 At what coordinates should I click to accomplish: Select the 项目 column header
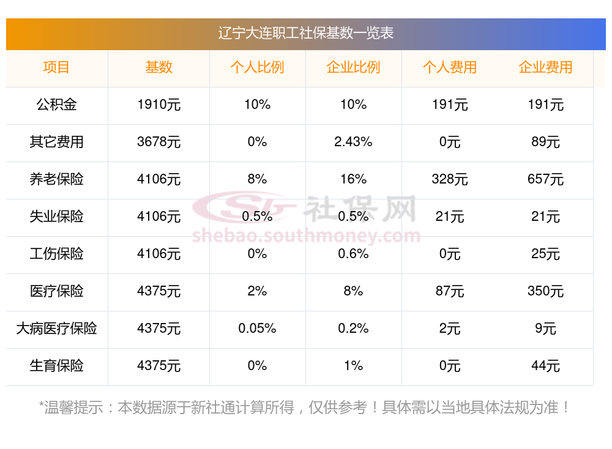coord(57,67)
